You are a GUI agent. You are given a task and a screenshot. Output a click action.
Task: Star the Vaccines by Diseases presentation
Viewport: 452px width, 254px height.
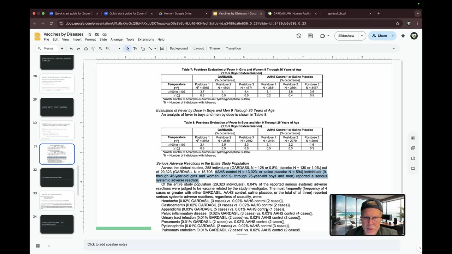click(x=90, y=34)
